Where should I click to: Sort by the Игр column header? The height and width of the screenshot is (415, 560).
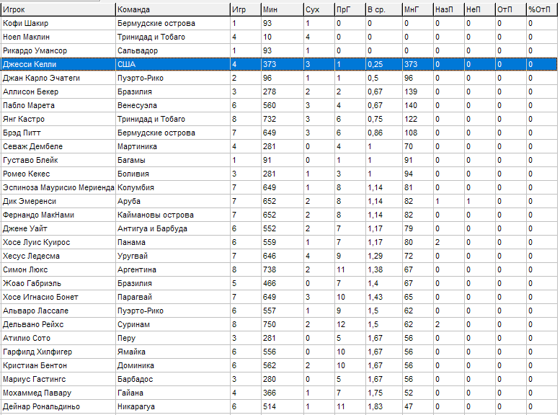pos(244,9)
